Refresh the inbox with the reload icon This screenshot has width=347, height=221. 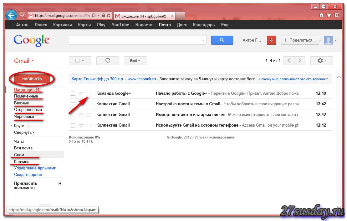click(107, 61)
